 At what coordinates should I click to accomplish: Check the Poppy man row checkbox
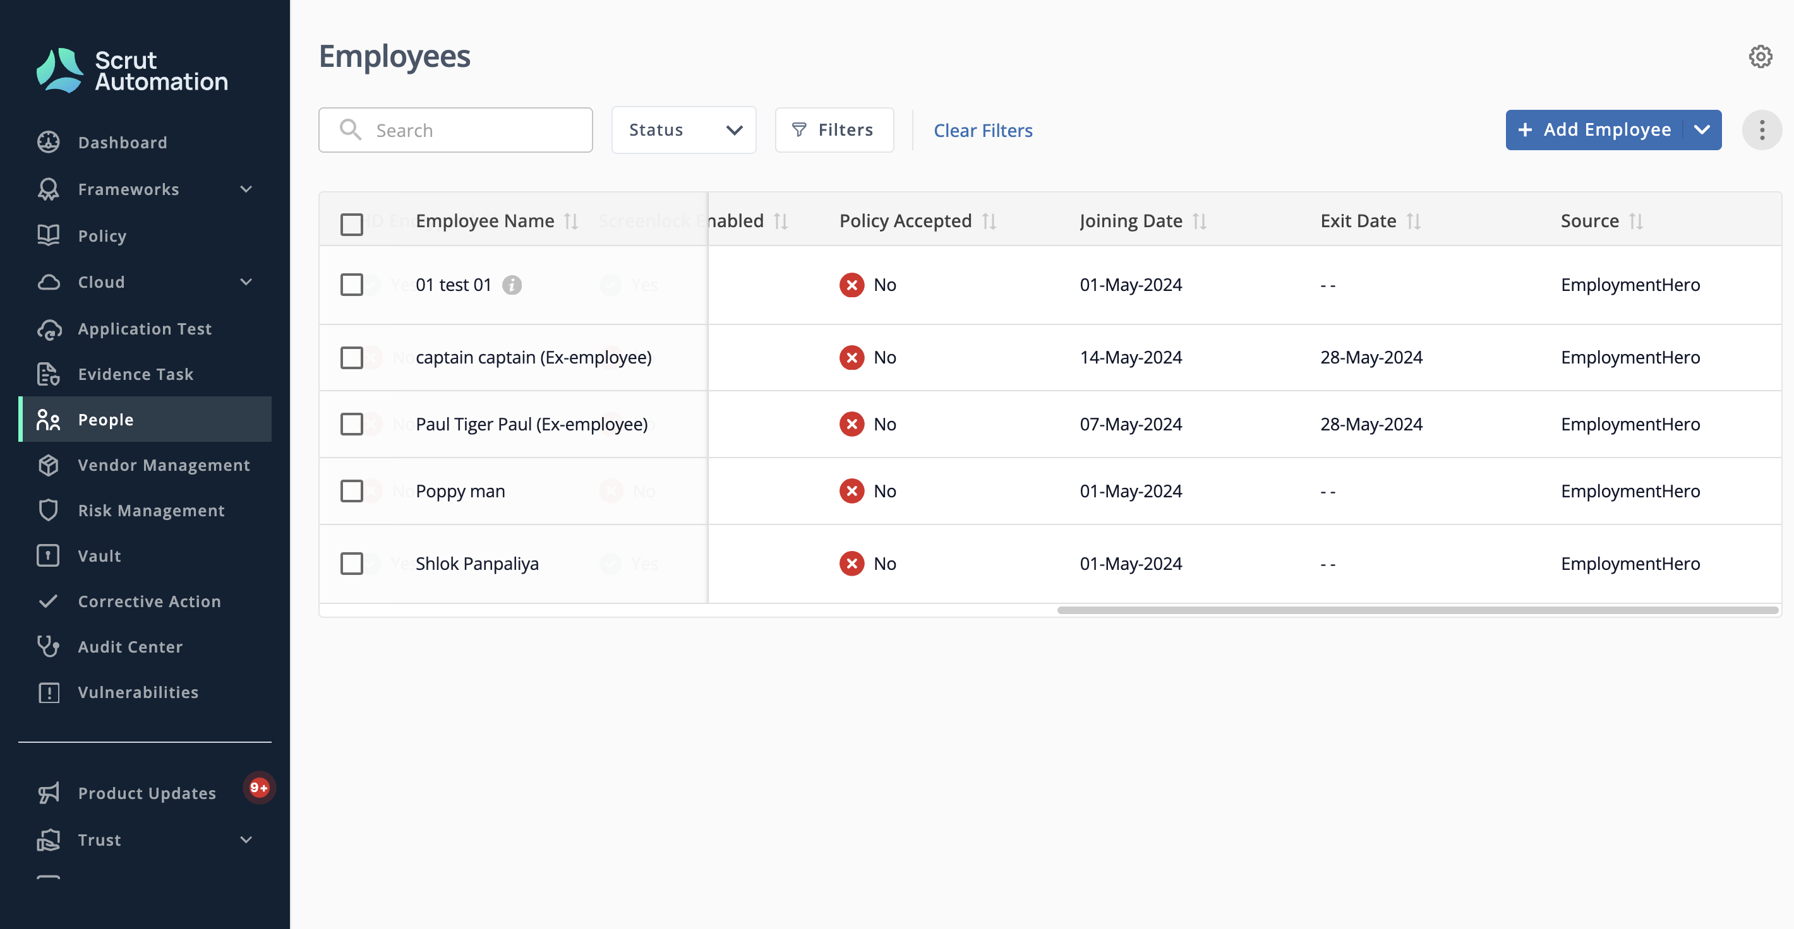pyautogui.click(x=352, y=490)
